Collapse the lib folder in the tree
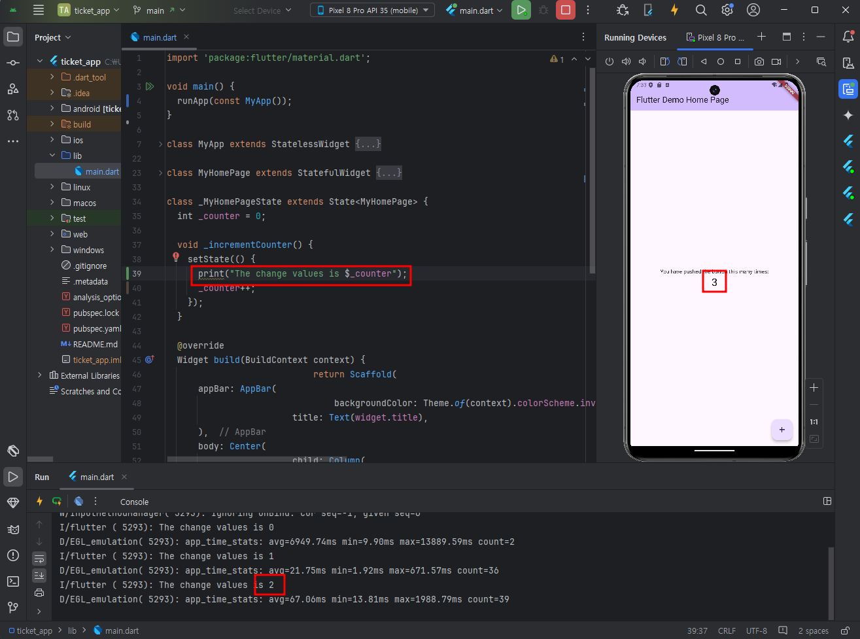This screenshot has width=860, height=639. pos(52,156)
